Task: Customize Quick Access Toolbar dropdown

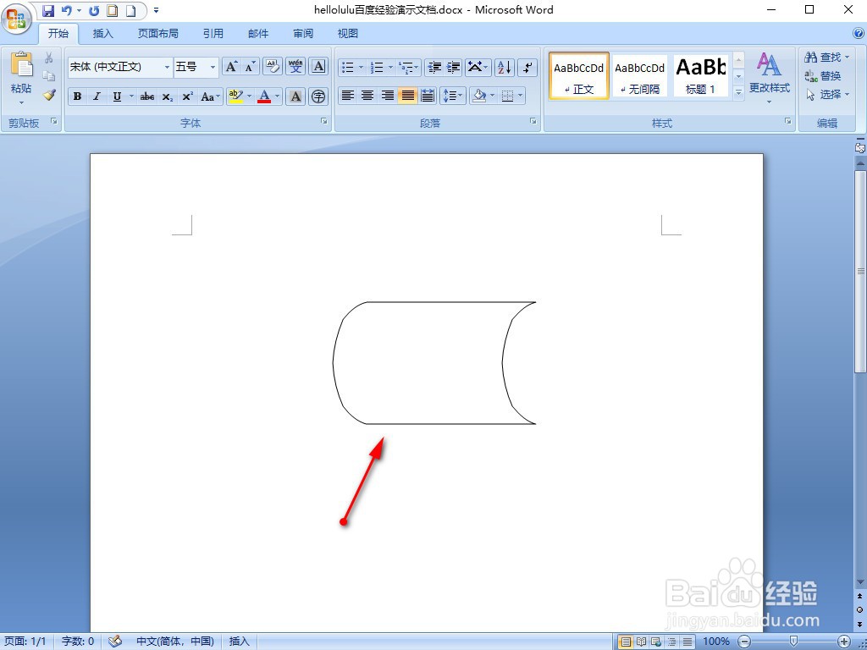Action: pyautogui.click(x=157, y=10)
